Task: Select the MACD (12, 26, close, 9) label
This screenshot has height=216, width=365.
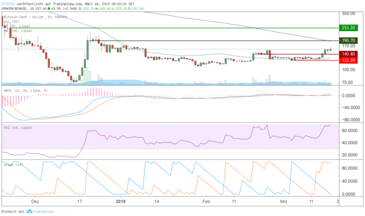Action: [26, 90]
